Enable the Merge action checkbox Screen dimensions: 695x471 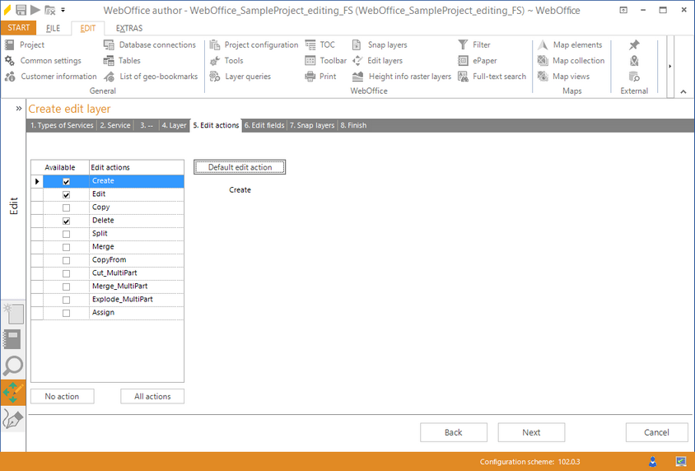point(66,247)
